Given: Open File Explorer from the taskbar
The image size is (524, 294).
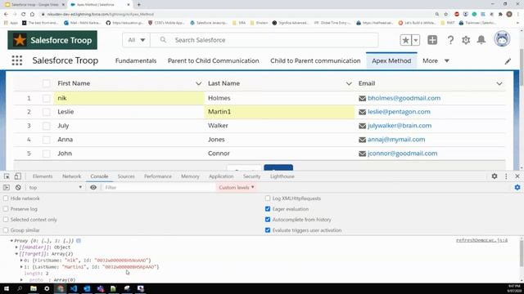Looking at the screenshot, I should [x=34, y=288].
